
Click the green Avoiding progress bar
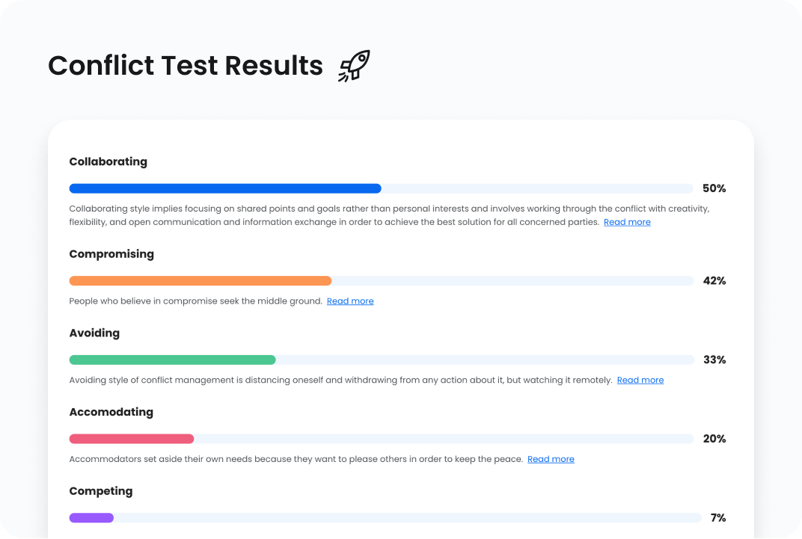click(172, 360)
